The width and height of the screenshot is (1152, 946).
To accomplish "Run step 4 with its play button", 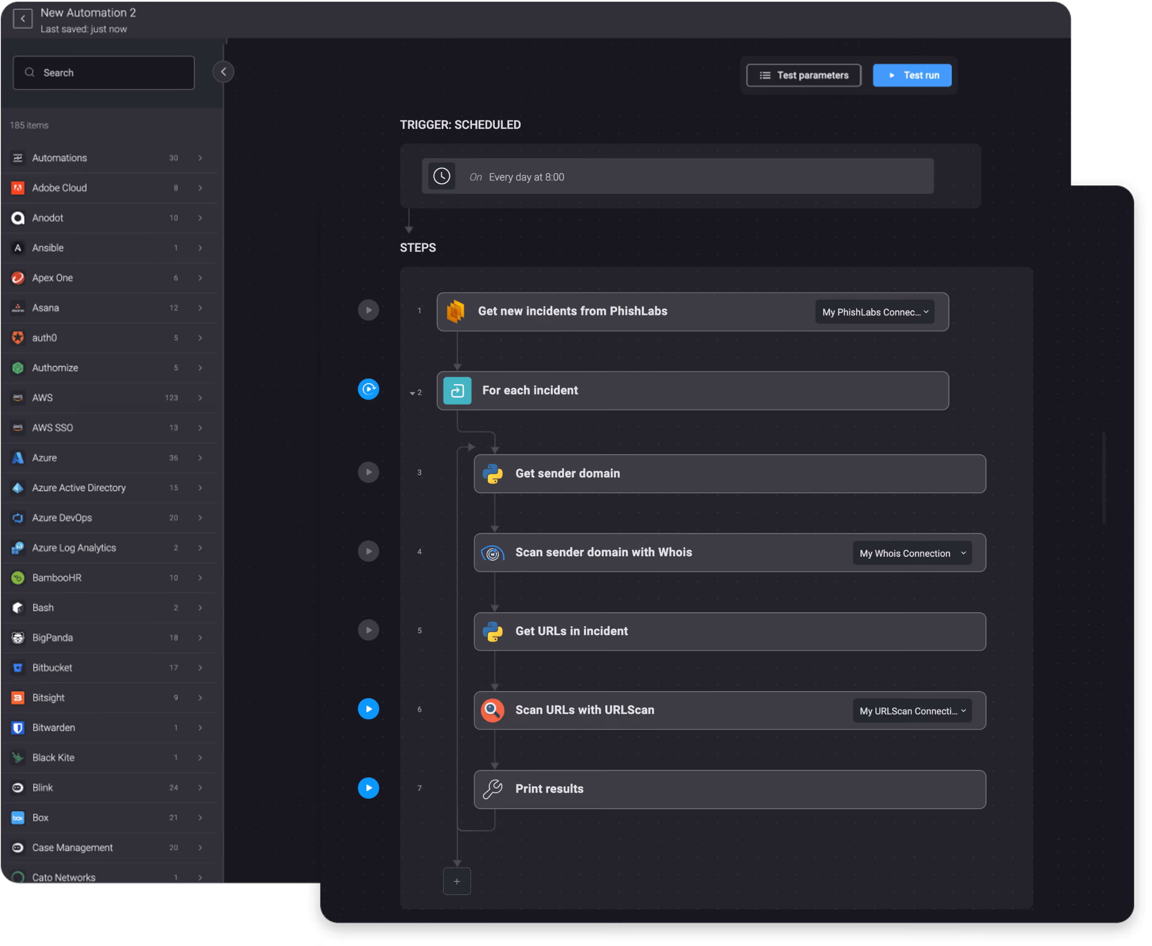I will 368,551.
